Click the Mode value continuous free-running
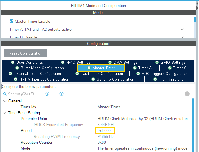199x152 pixels. [143, 148]
